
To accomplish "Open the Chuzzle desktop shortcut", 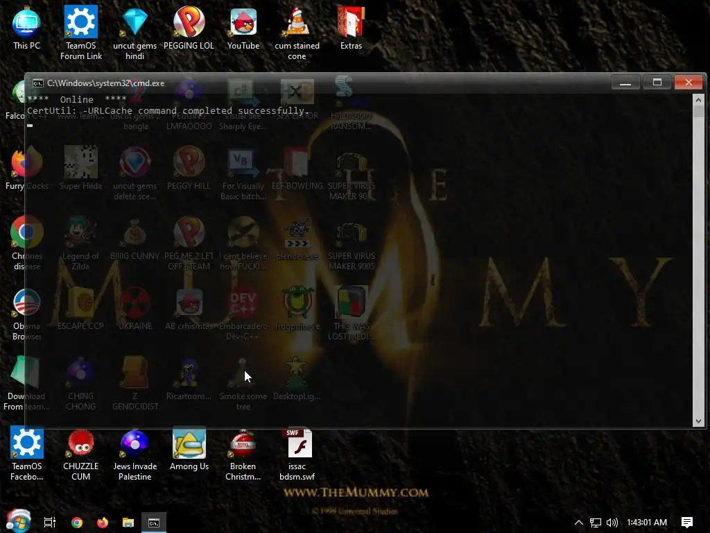I will (80, 453).
